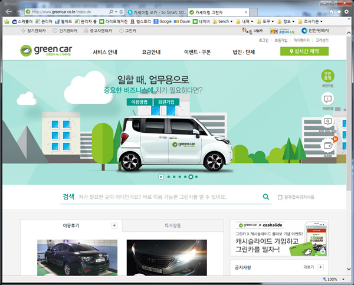Go forward with the browser forward arrow
The width and height of the screenshot is (354, 285).
click(19, 12)
